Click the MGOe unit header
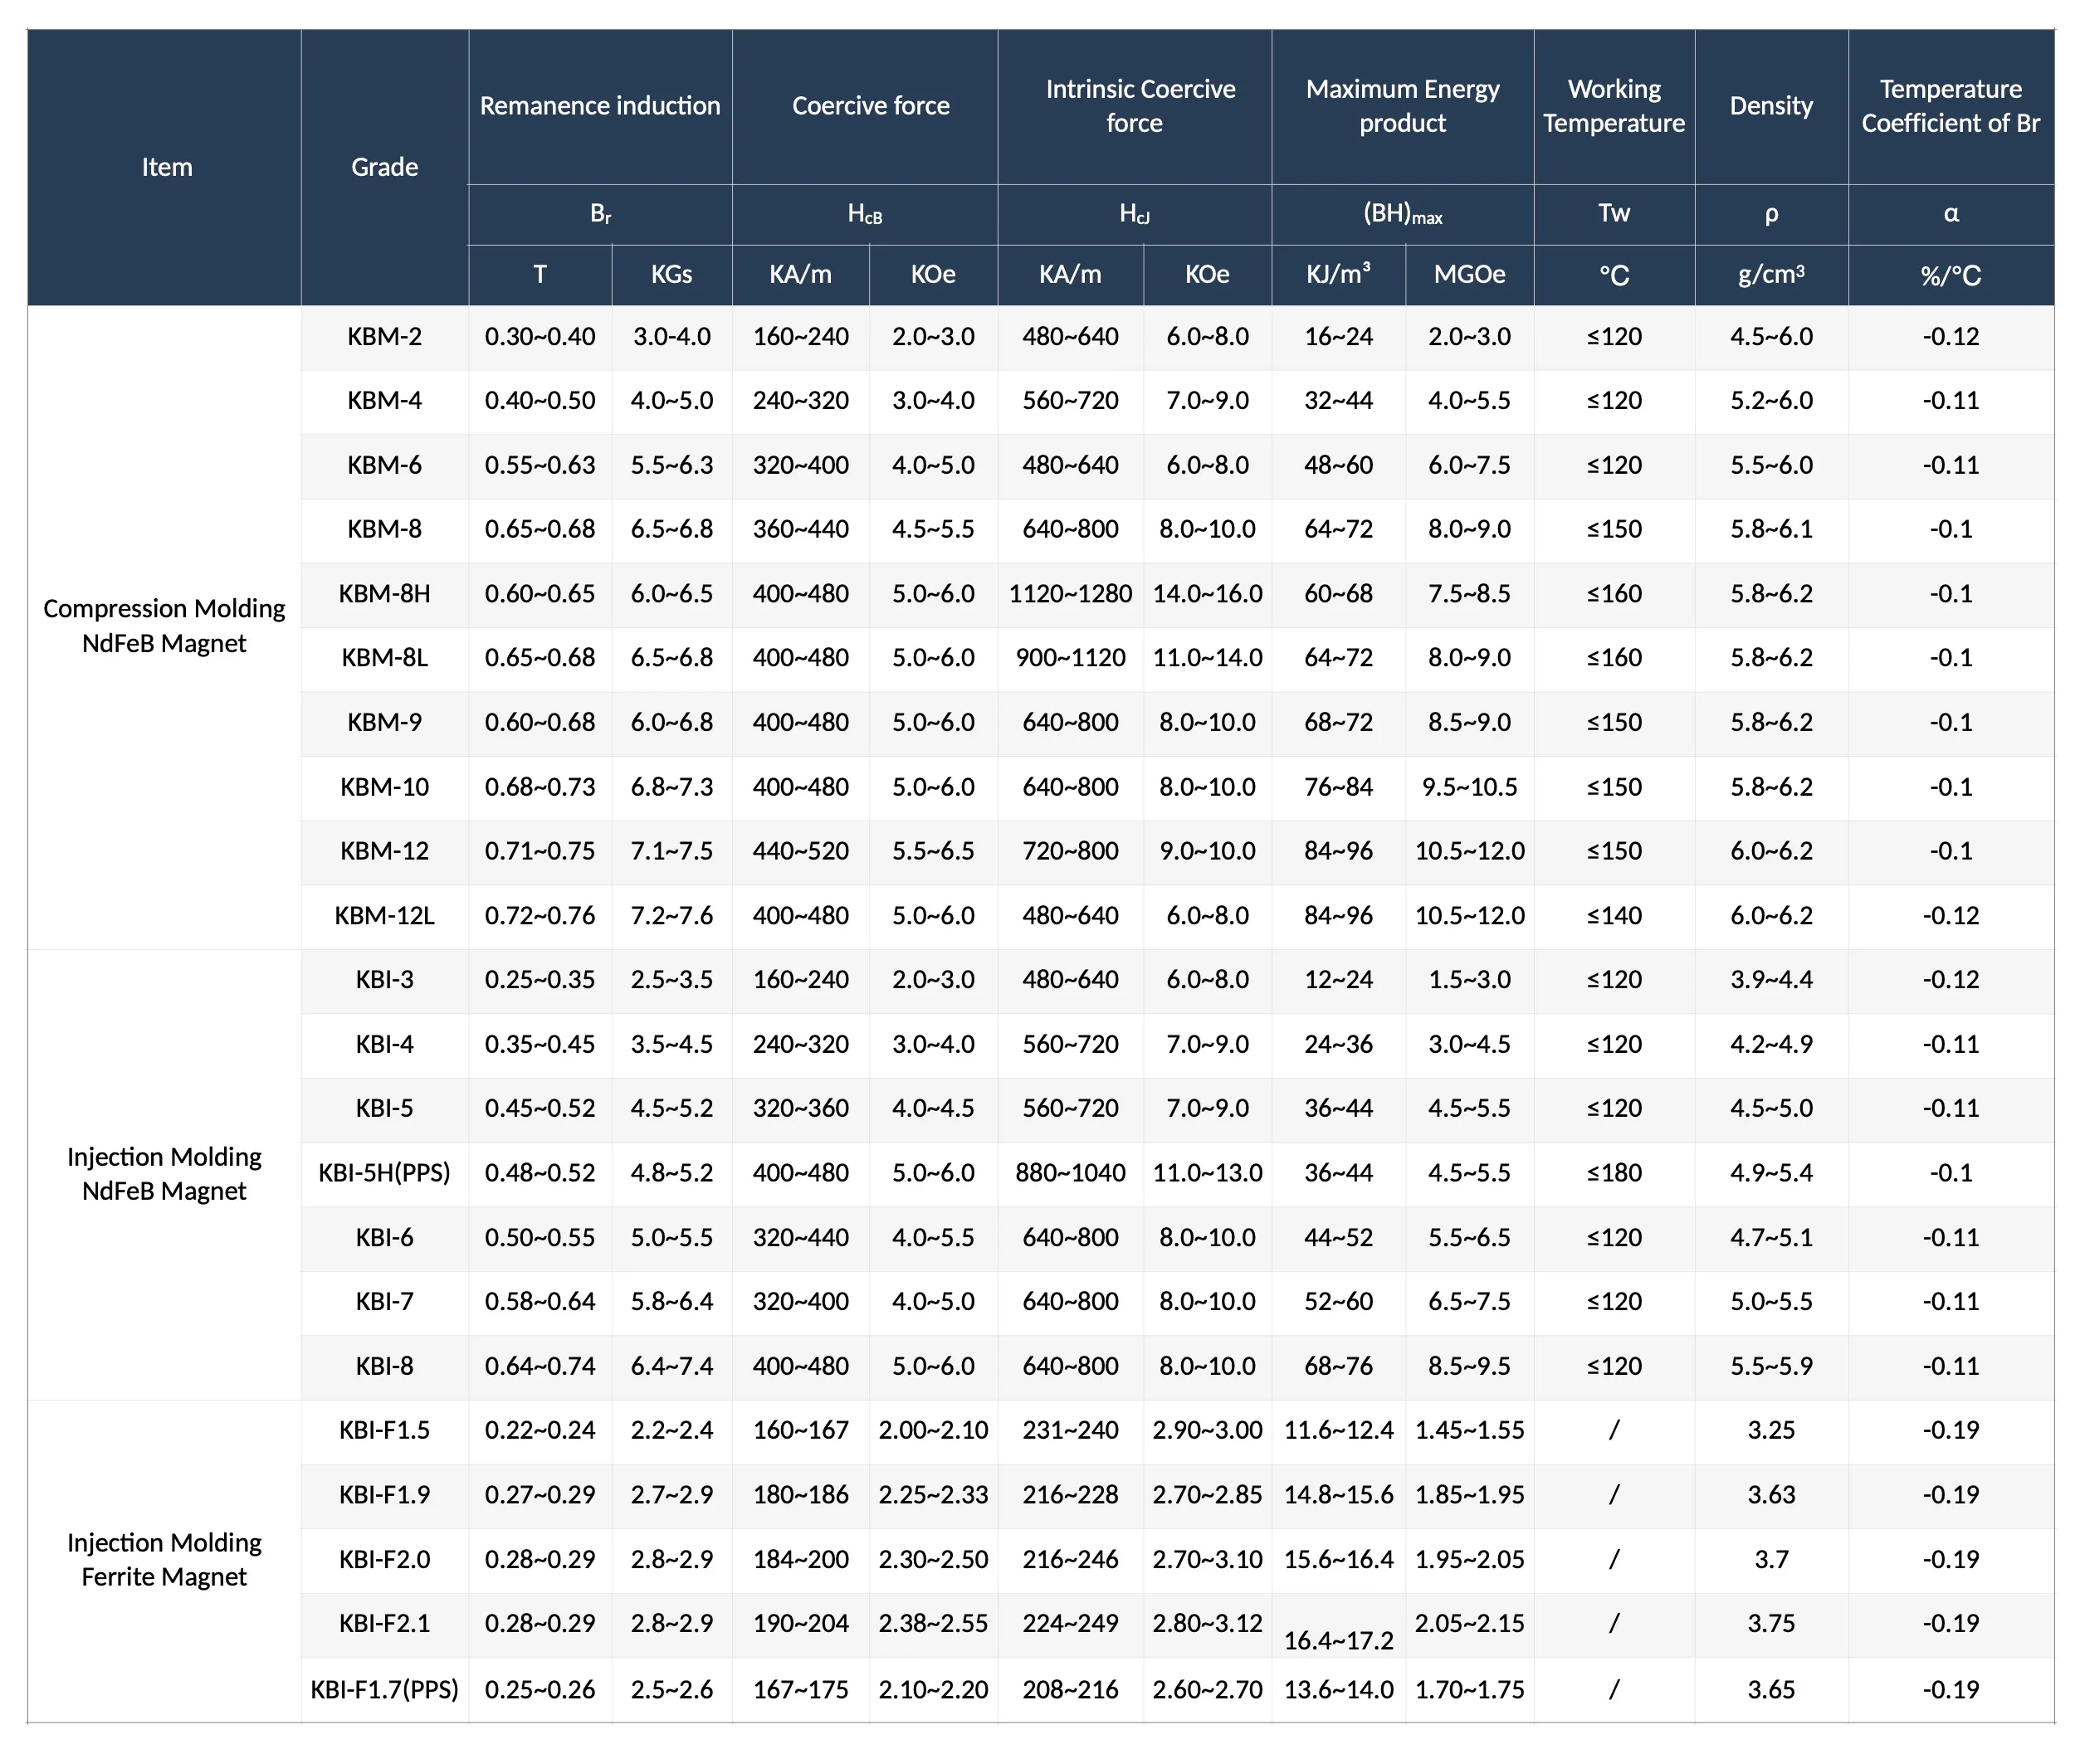 point(1469,275)
